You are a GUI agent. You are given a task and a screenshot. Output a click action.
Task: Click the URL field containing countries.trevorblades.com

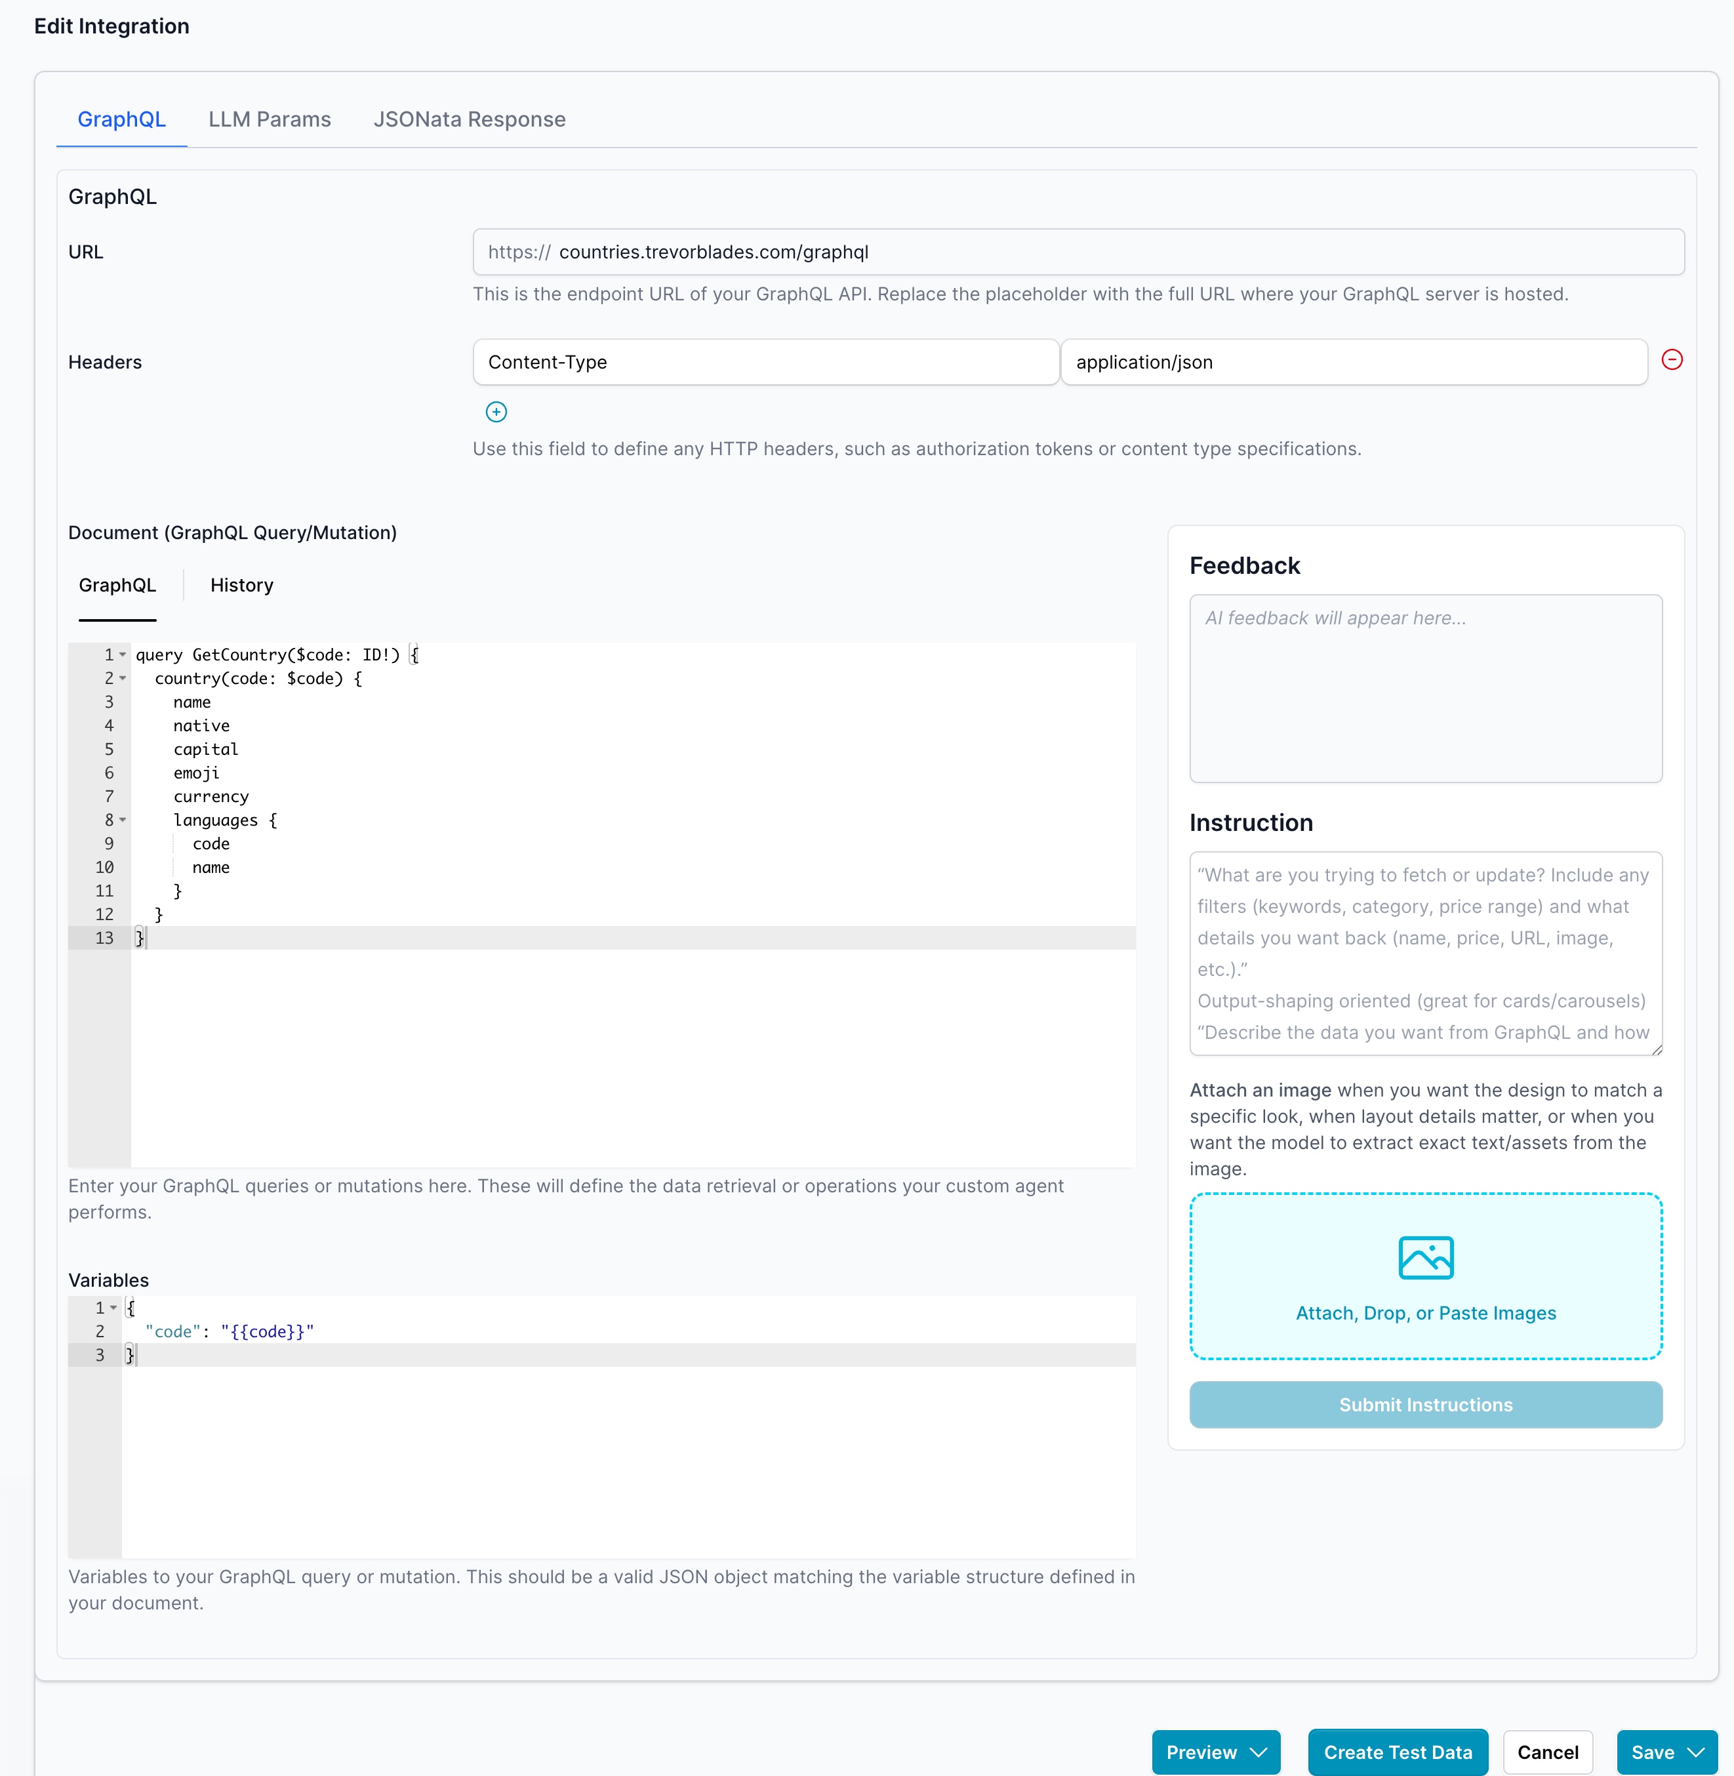pyautogui.click(x=1002, y=252)
